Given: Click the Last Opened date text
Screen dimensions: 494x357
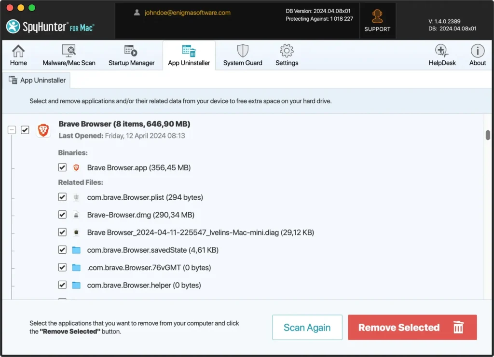Looking at the screenshot, I should click(122, 136).
